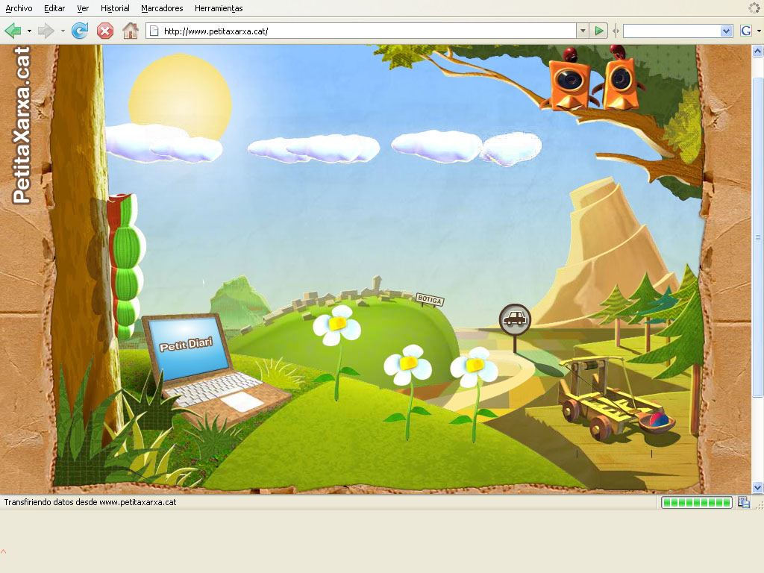Click the status bar media save icon

744,503
